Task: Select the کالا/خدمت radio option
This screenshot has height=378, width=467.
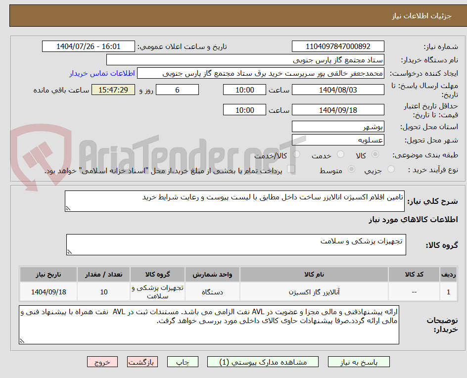Action: pyautogui.click(x=296, y=154)
